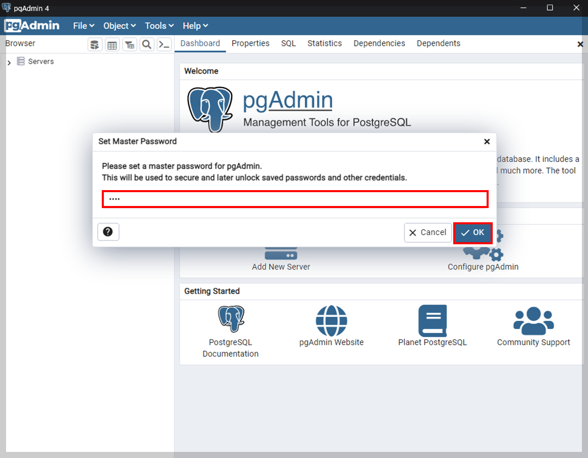
Task: Click the Add New Server link
Action: pyautogui.click(x=281, y=267)
